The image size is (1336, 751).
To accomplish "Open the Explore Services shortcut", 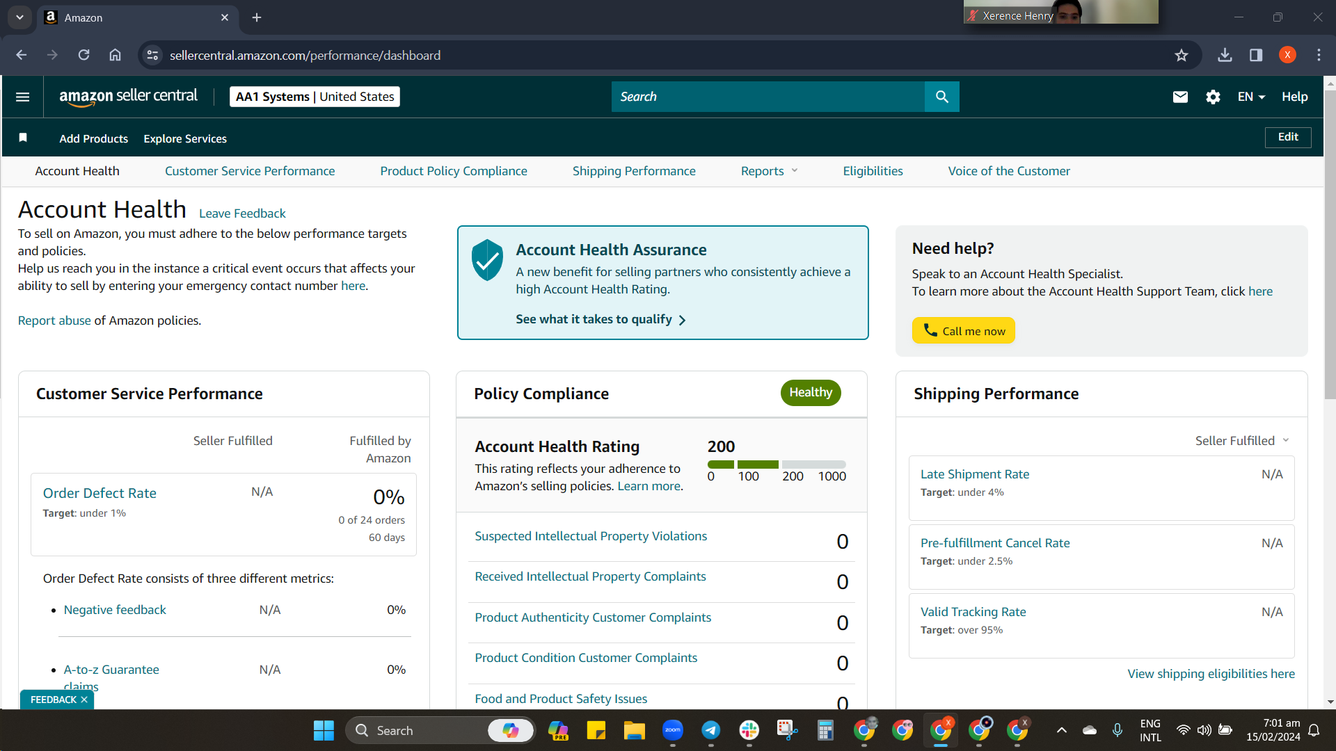I will click(x=185, y=138).
